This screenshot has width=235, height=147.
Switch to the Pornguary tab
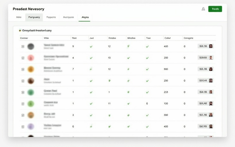[x=34, y=17]
